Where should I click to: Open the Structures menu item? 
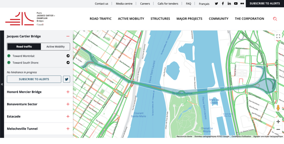(160, 19)
